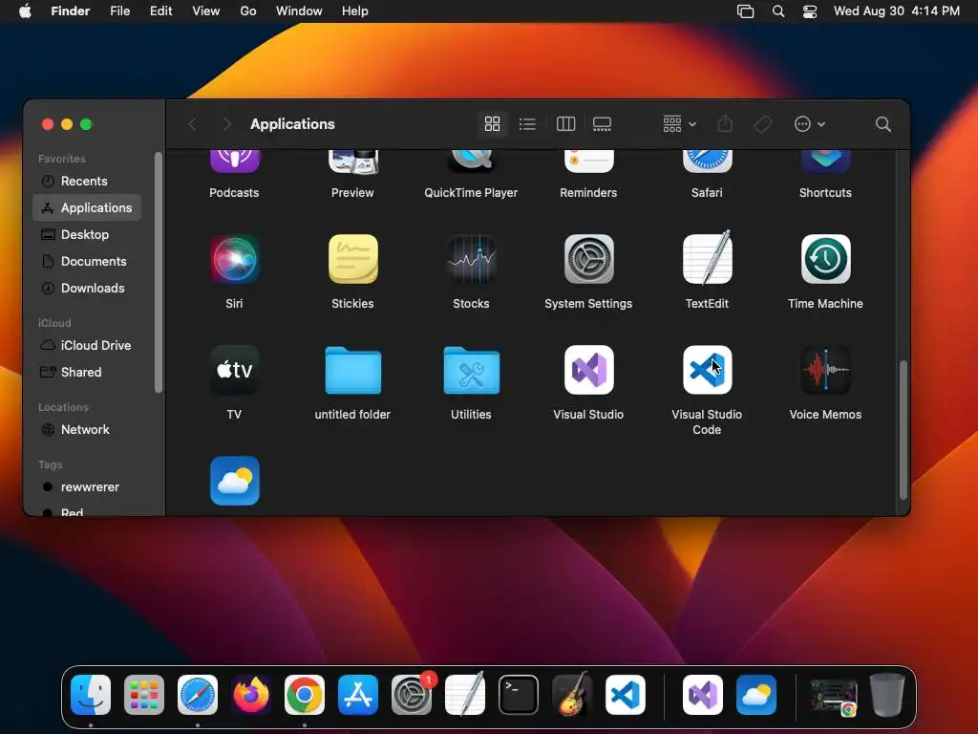The width and height of the screenshot is (978, 734).
Task: Open System Settings from the Dock
Action: (x=412, y=695)
